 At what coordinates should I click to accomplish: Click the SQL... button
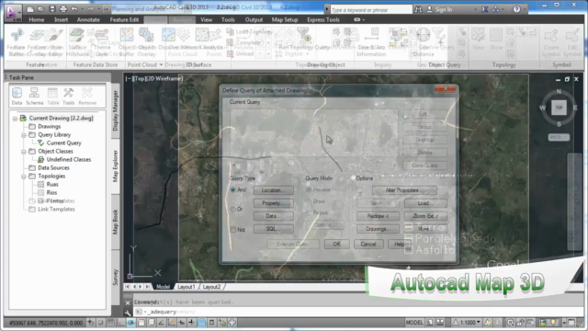[274, 229]
